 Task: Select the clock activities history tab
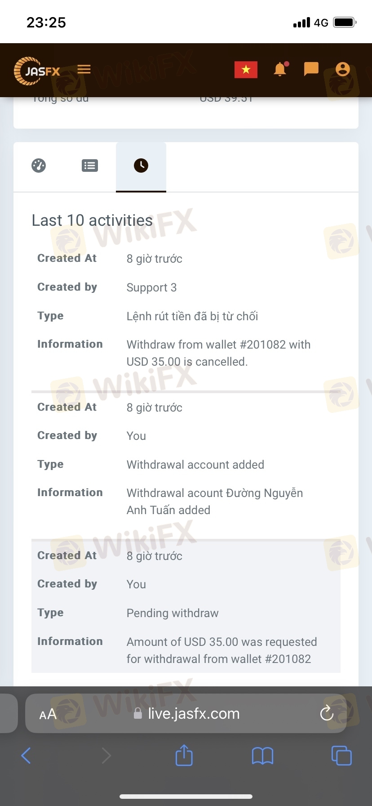pos(141,166)
